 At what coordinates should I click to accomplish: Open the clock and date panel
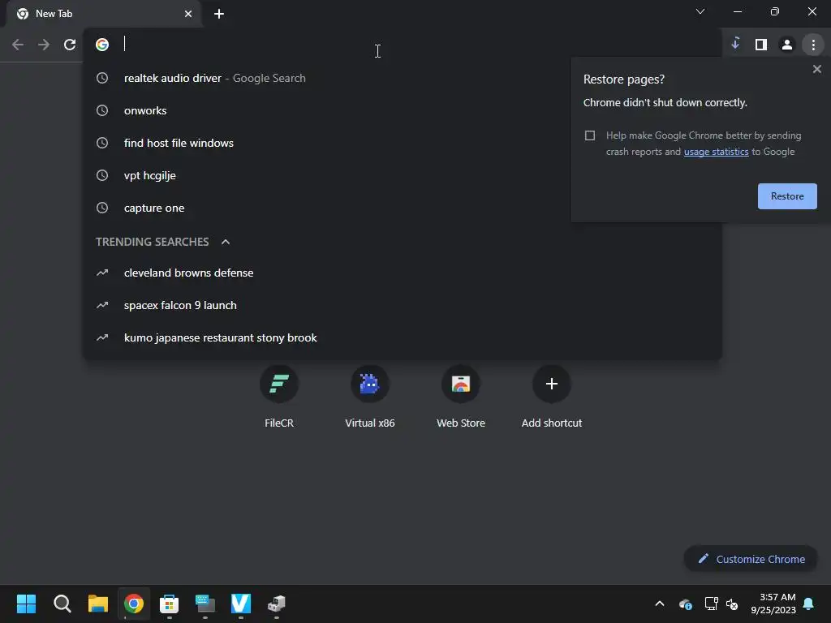point(773,604)
